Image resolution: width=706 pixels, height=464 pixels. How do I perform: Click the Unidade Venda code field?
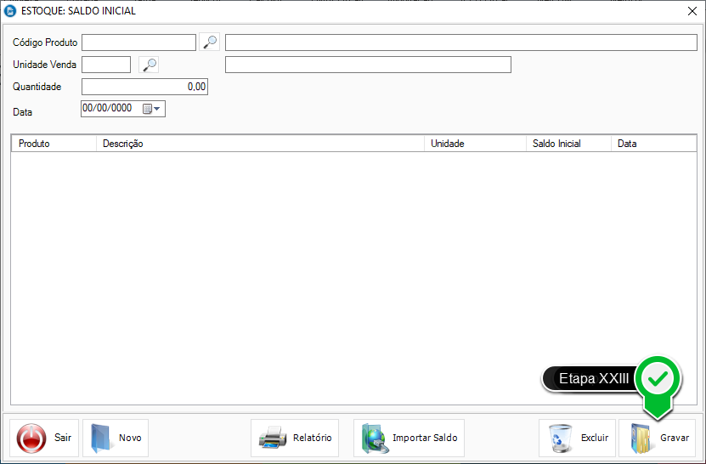[x=106, y=65]
